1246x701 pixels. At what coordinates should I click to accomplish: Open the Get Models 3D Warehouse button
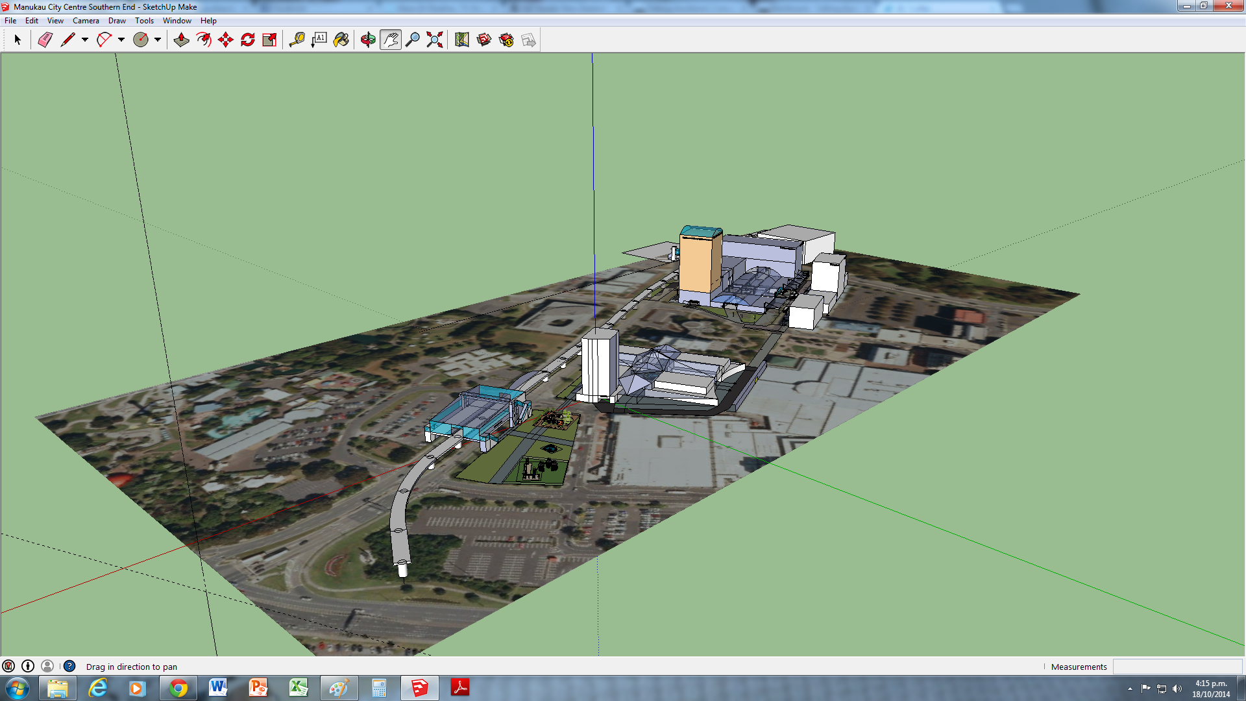coord(484,40)
